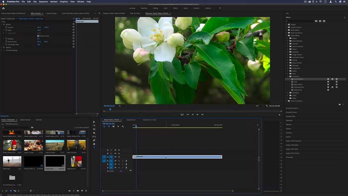
Task: Click the Linked Selection timeline icon
Action: coord(113,126)
